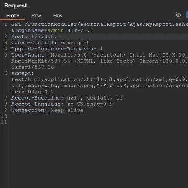Image resolution: width=188 pixels, height=188 pixels.
Task: Click the Upgrade-Insecure-Requests header
Action: tap(57, 49)
